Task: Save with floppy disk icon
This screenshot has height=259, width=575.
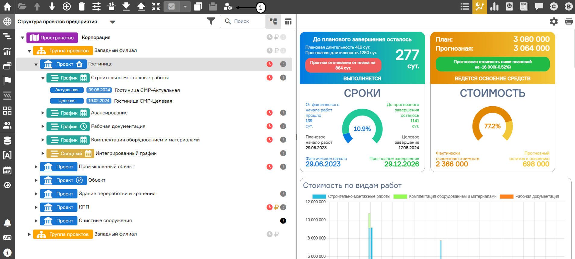Action: tap(213, 6)
